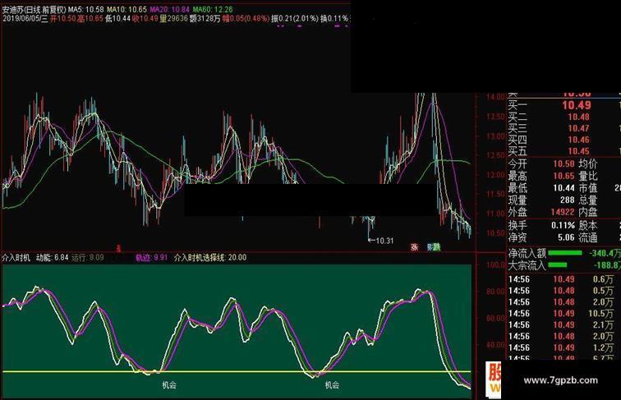Click the tick trade row with 1.2万
The width and height of the screenshot is (621, 400).
pos(561,347)
